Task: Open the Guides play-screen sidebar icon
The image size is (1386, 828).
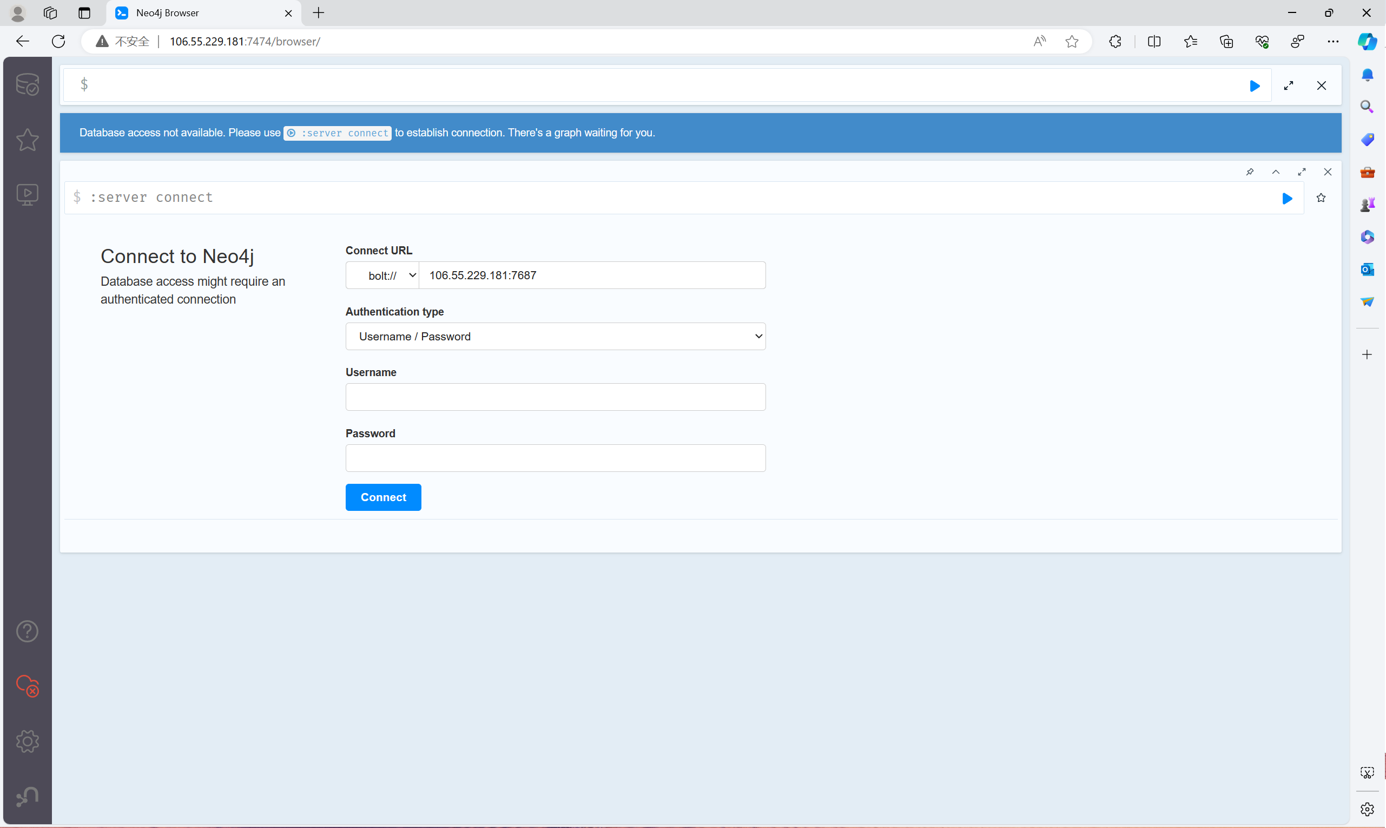Action: (x=28, y=195)
